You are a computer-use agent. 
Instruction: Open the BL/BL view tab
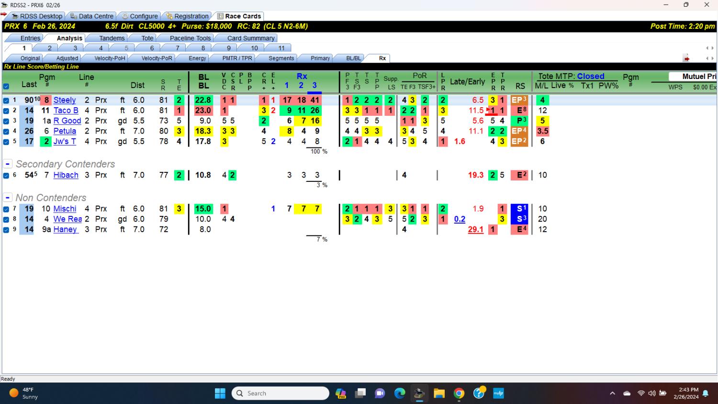pos(353,58)
